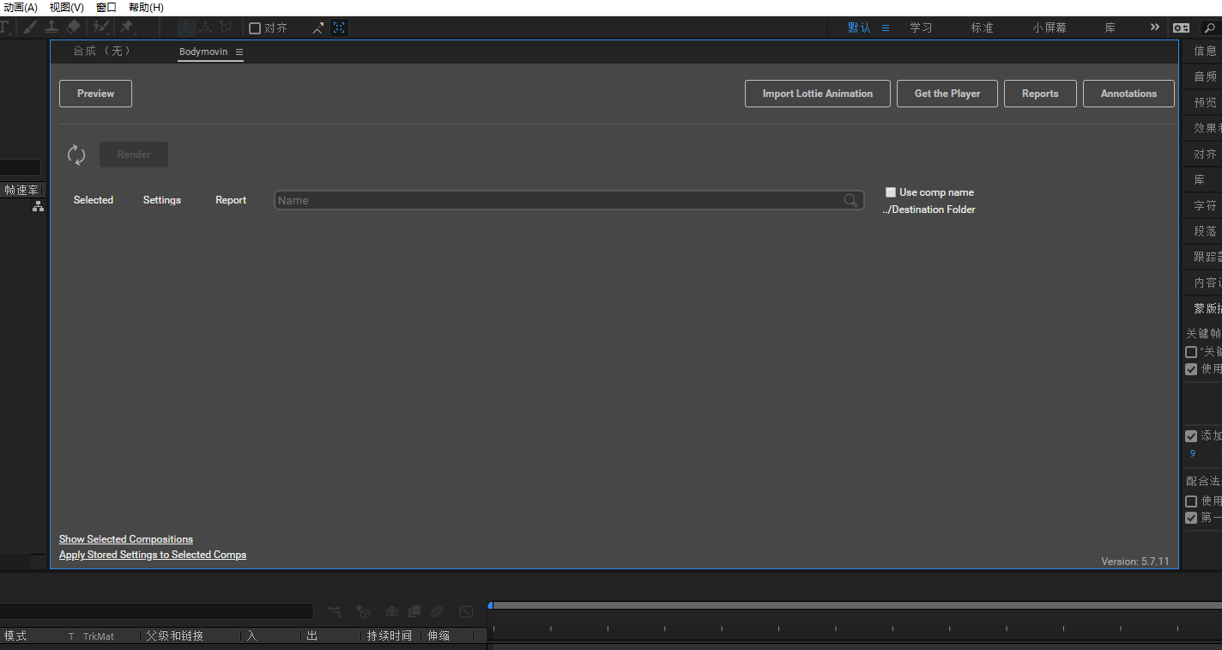
Task: Click Import Lottie Animation button
Action: pos(818,94)
